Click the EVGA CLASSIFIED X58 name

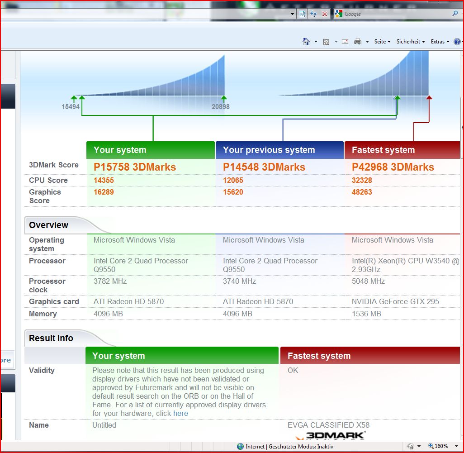pyautogui.click(x=328, y=425)
